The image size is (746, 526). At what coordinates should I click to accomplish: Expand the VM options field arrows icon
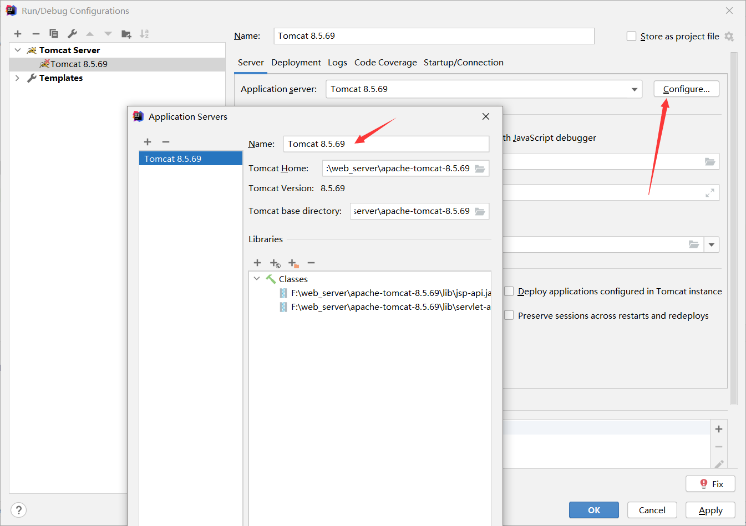pyautogui.click(x=710, y=193)
